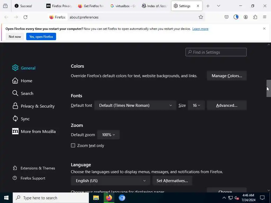Open the network status tray icon
The height and width of the screenshot is (203, 271).
[231, 198]
